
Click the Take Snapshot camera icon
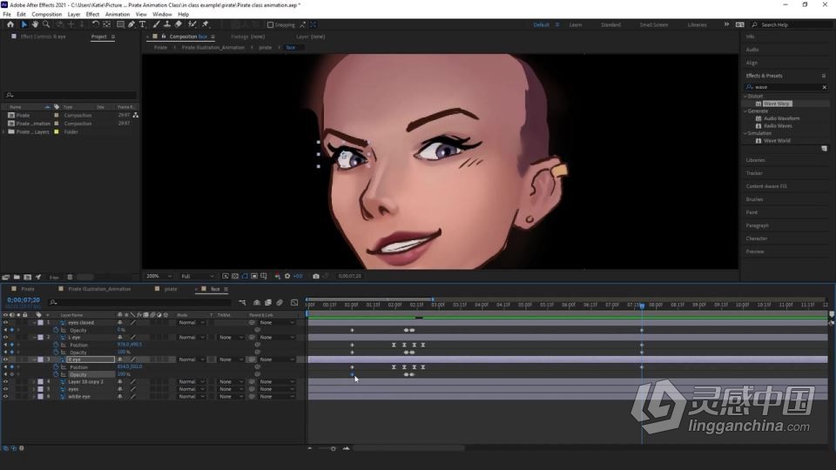tap(316, 276)
